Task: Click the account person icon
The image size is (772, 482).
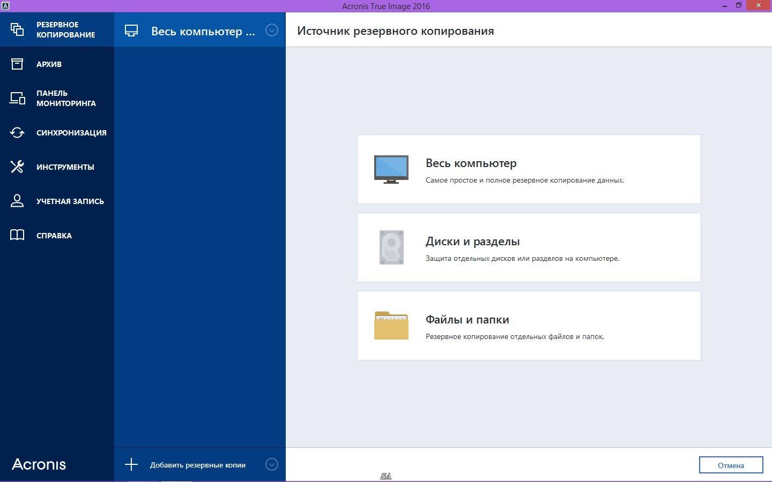Action: (x=17, y=201)
